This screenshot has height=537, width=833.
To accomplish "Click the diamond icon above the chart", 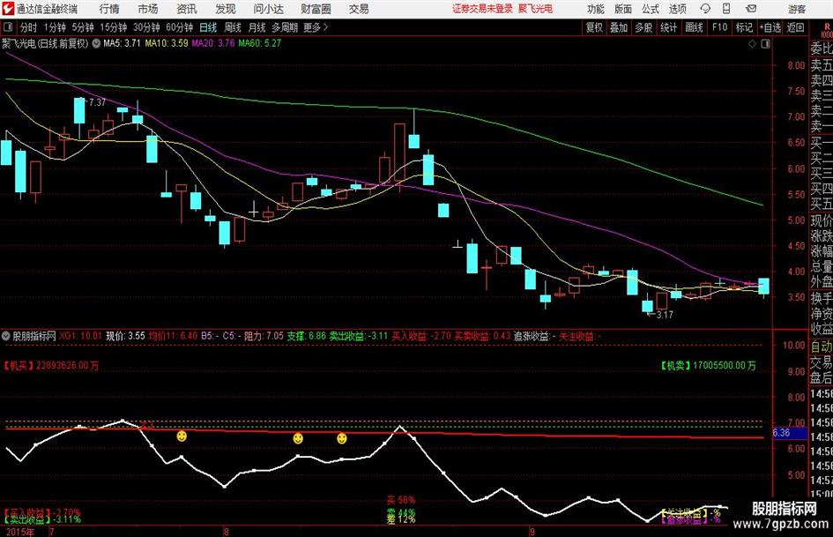I will coord(752,44).
